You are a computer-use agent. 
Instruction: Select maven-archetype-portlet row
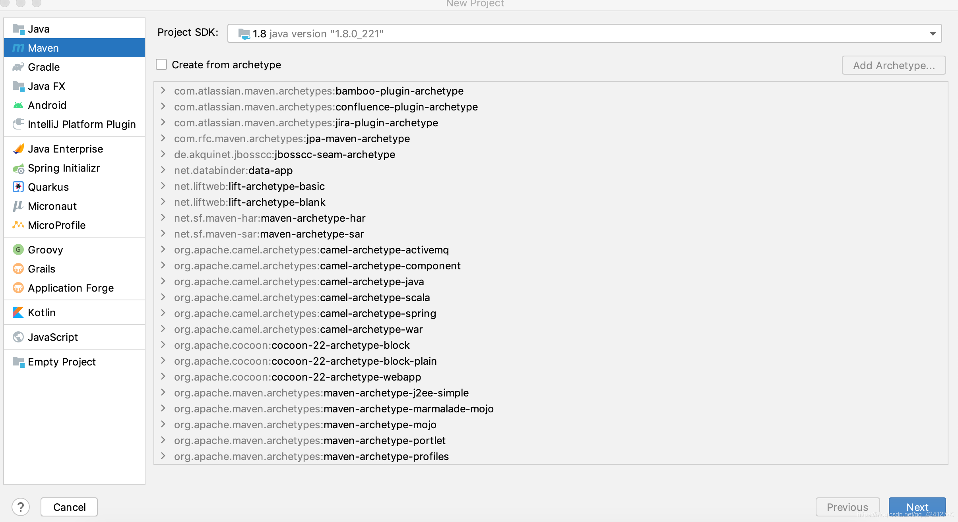click(551, 441)
